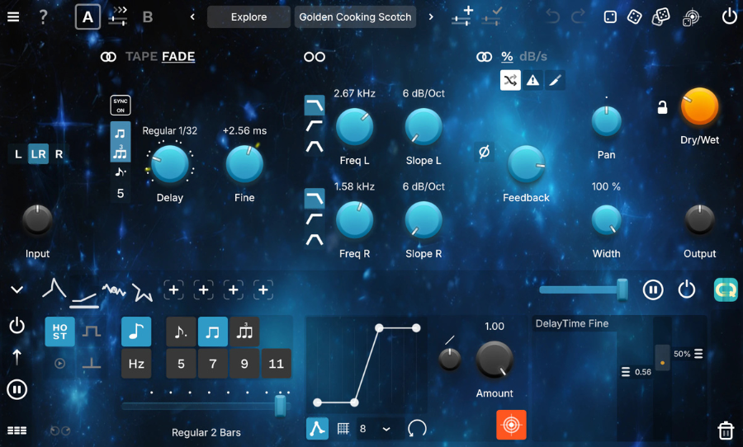Select the LR channel mode button
The image size is (743, 447).
click(38, 153)
